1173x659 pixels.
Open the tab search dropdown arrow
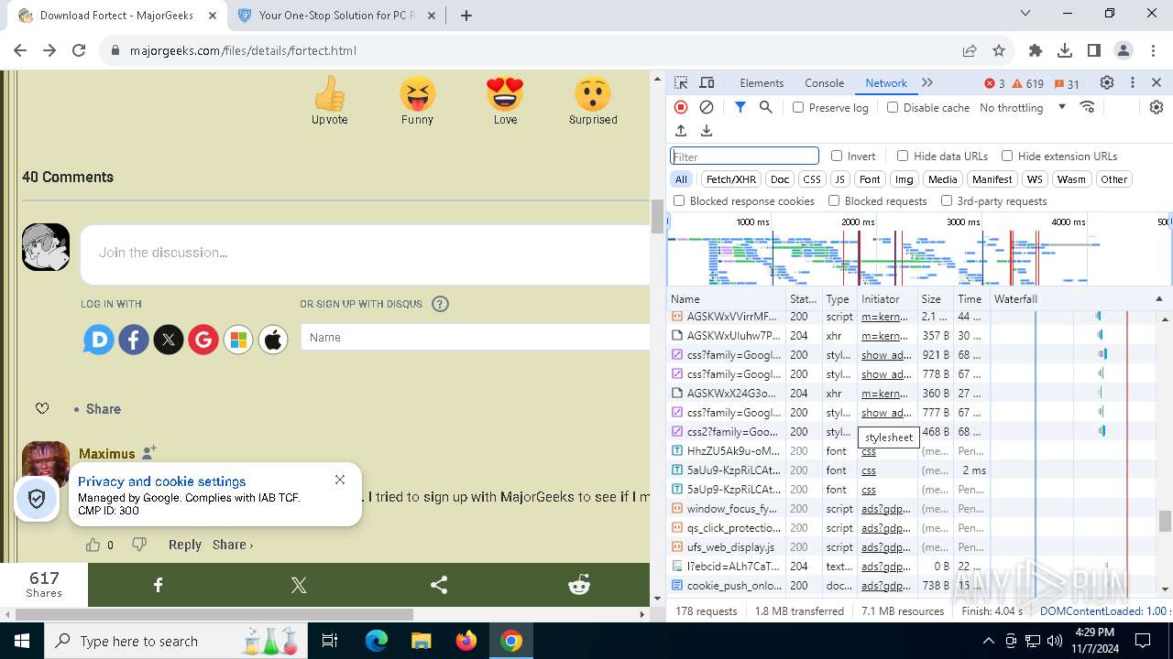(1026, 13)
